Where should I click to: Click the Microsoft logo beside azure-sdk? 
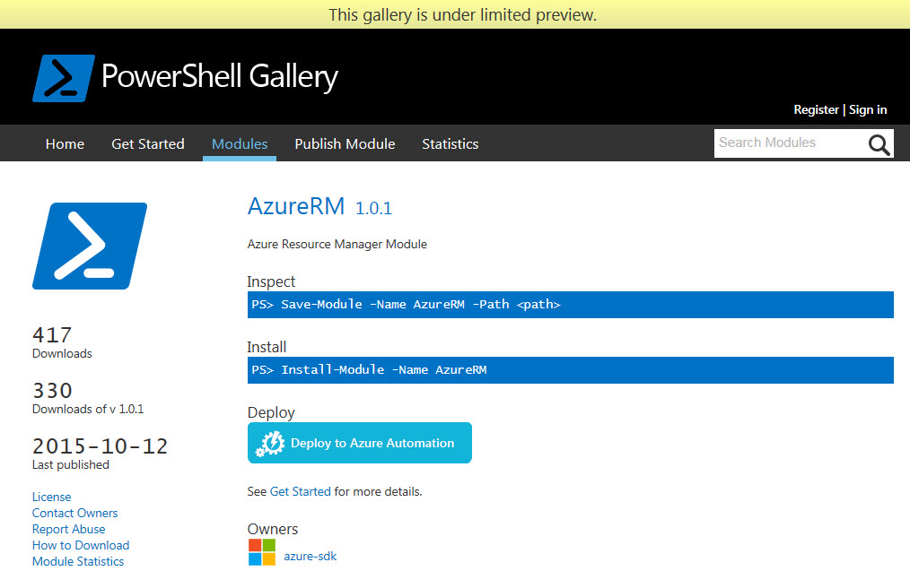262,552
